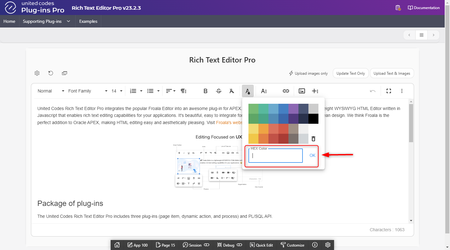Toggle Debug in the developer toolbar

230,245
